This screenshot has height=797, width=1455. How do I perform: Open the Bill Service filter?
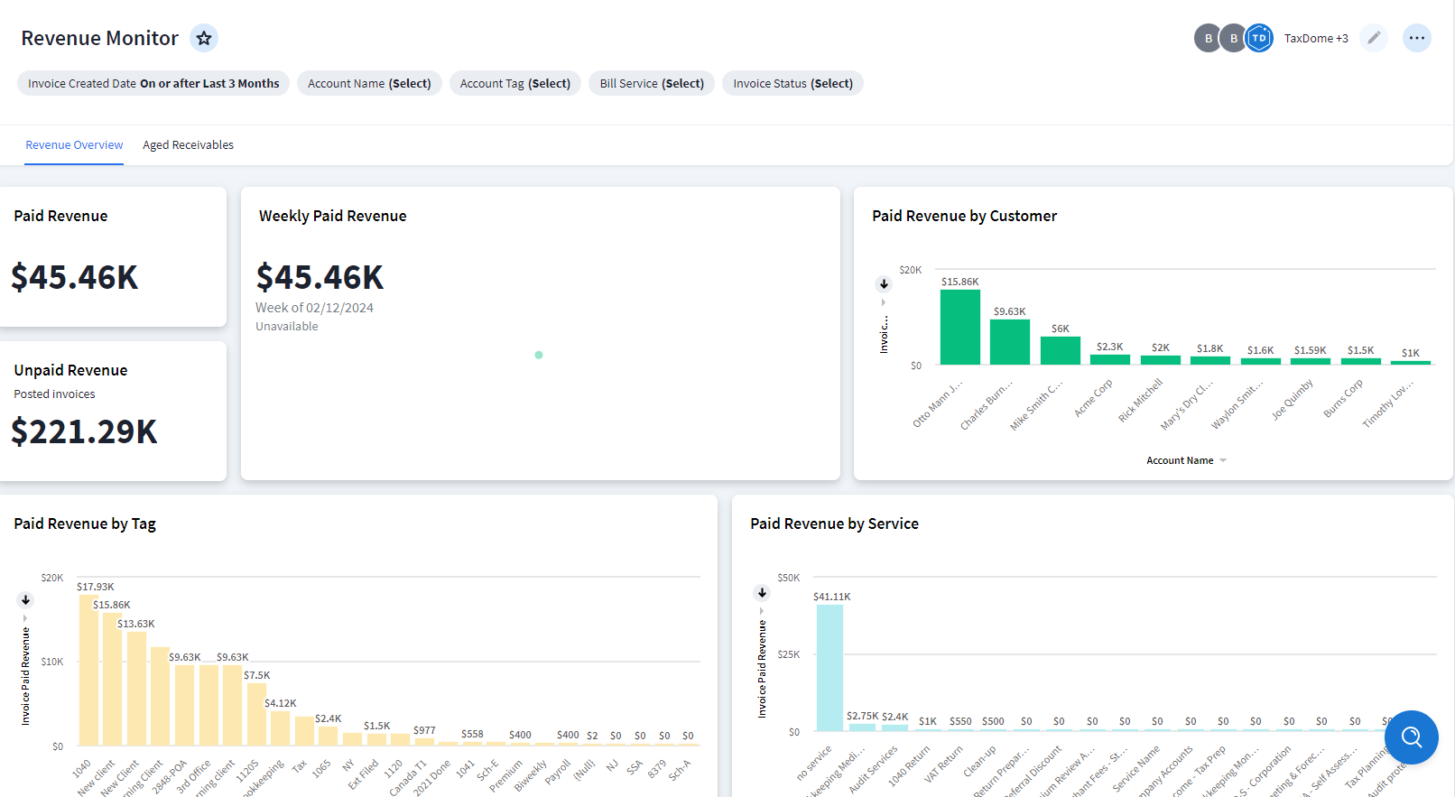pos(652,83)
